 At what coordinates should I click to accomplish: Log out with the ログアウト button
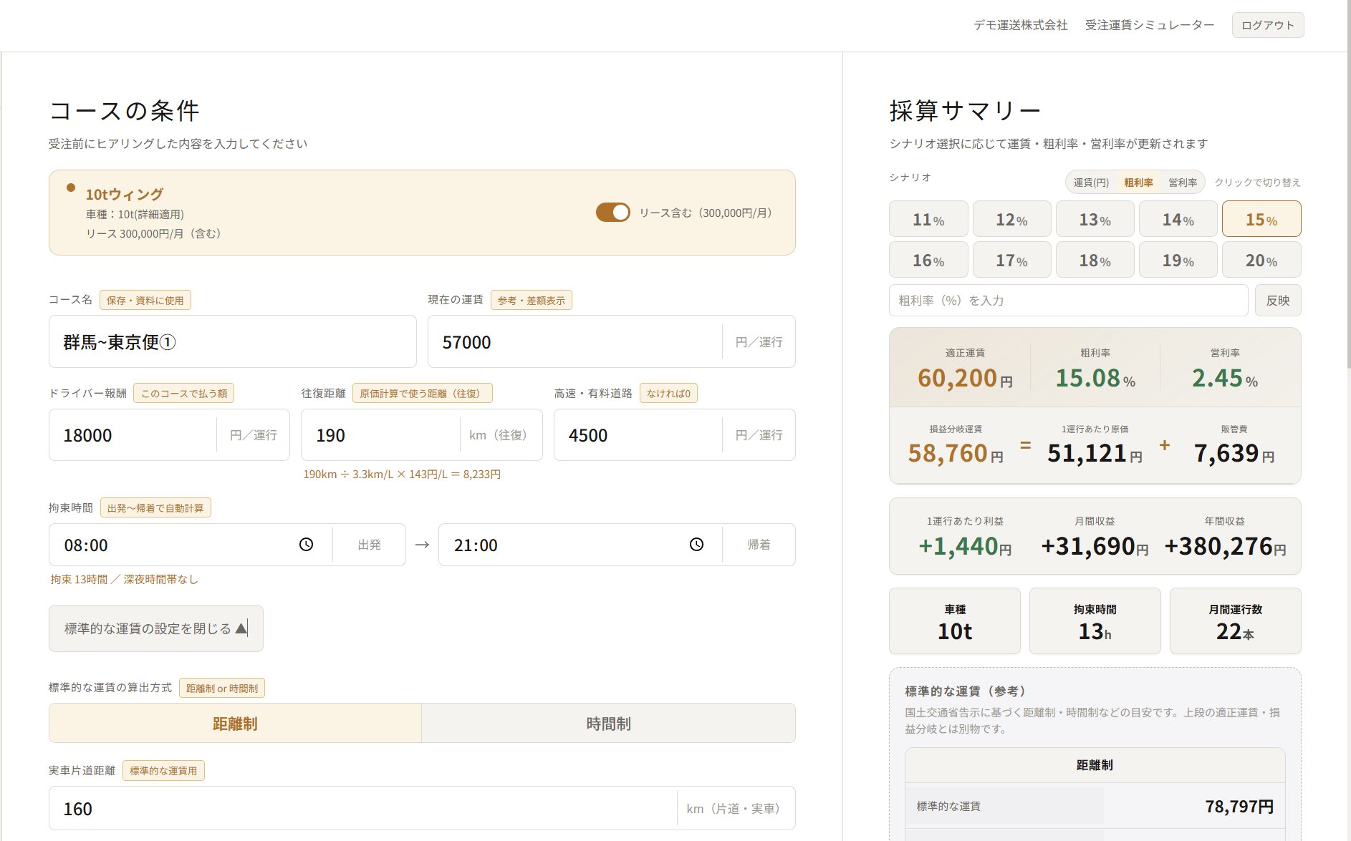tap(1268, 25)
